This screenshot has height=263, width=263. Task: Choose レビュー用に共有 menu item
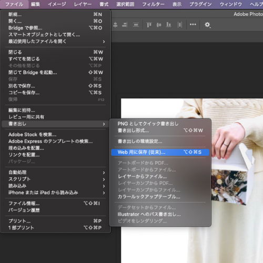55,117
